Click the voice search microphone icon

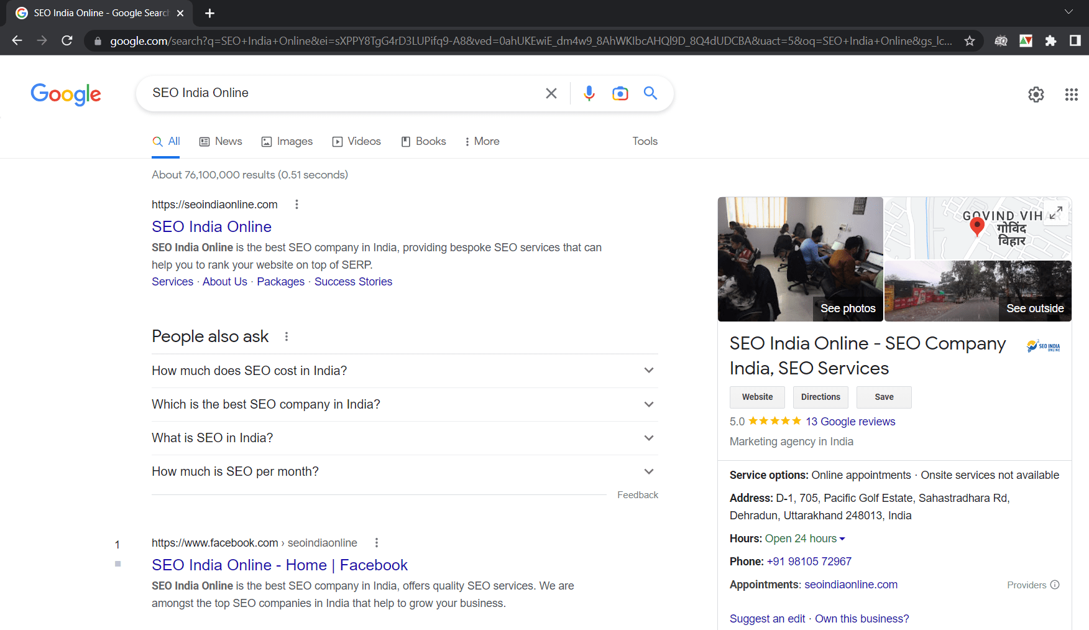tap(589, 93)
